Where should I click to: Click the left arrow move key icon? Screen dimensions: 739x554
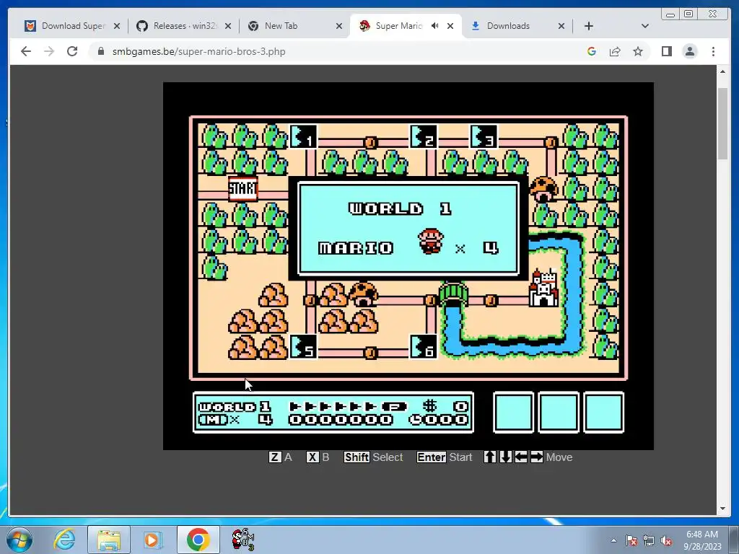pyautogui.click(x=521, y=457)
